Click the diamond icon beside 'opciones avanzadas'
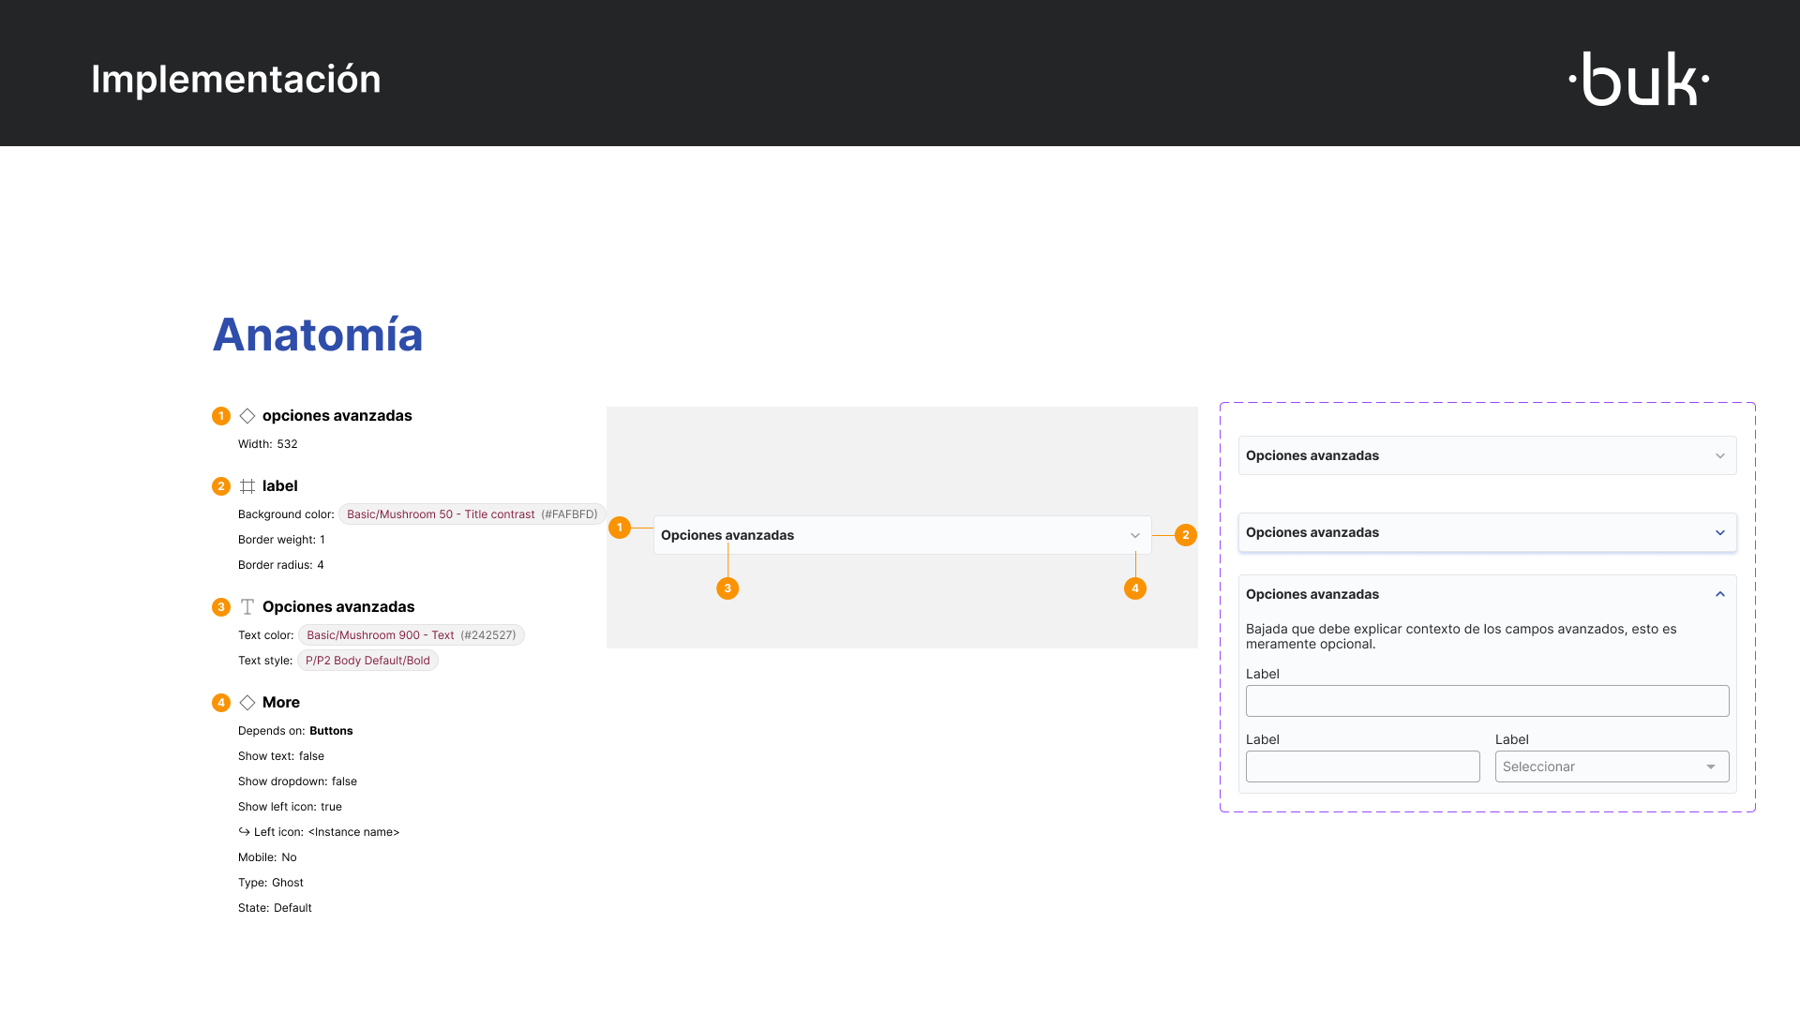1800x1012 pixels. pos(247,415)
